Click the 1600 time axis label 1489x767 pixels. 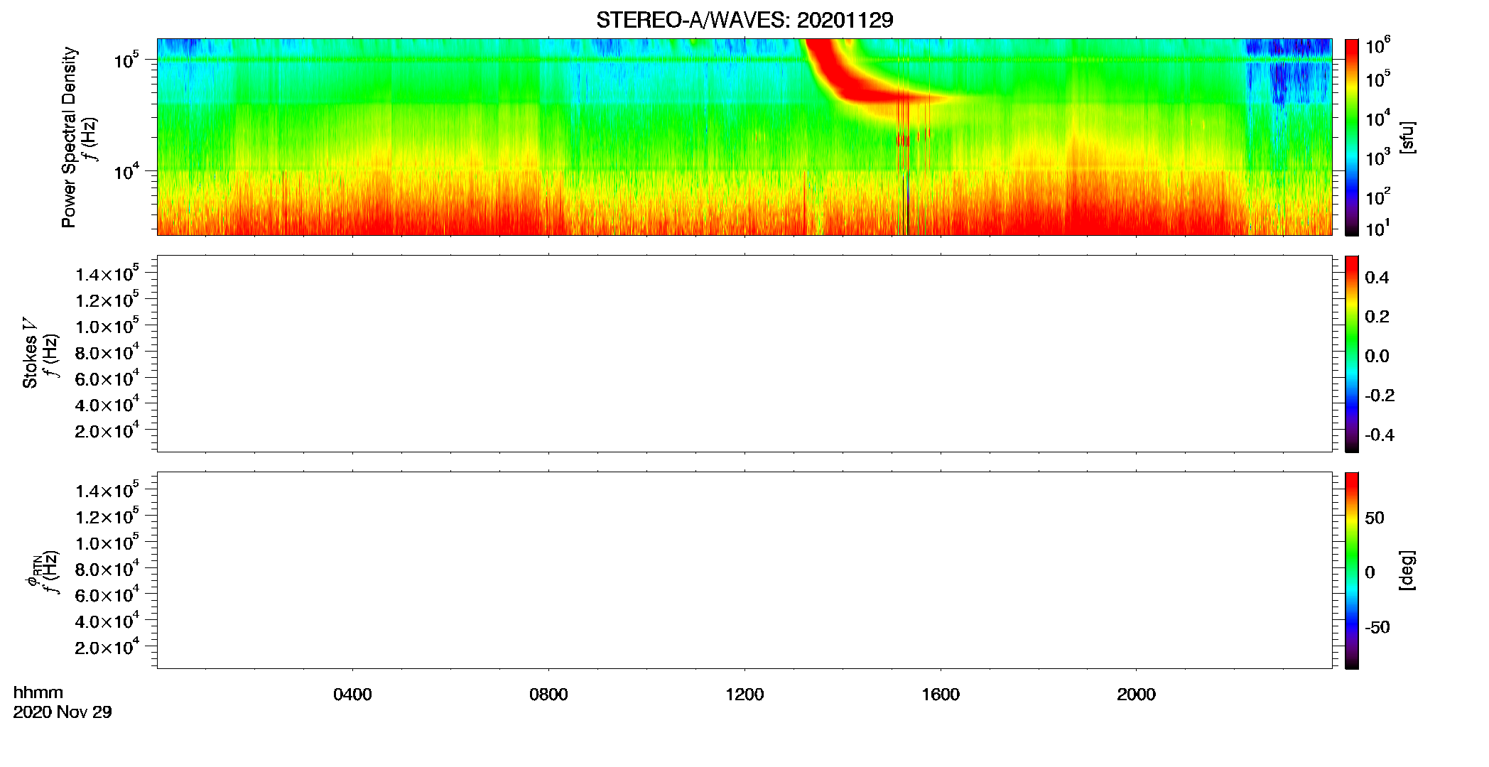[x=941, y=695]
